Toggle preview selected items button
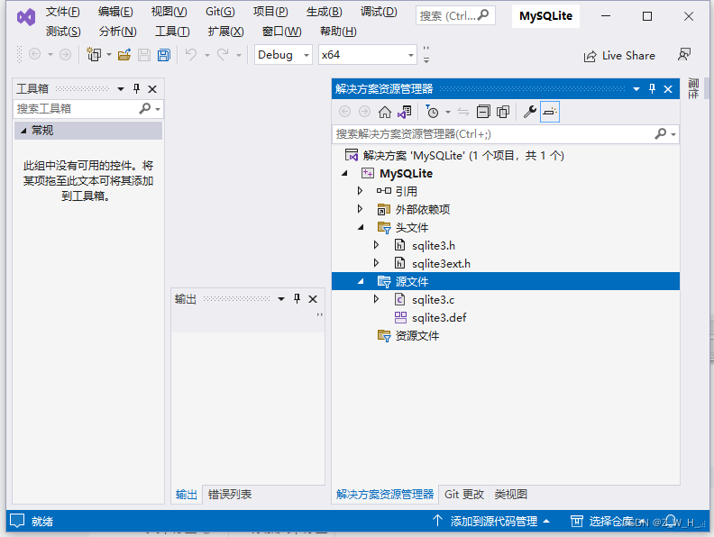The image size is (714, 537). (550, 112)
